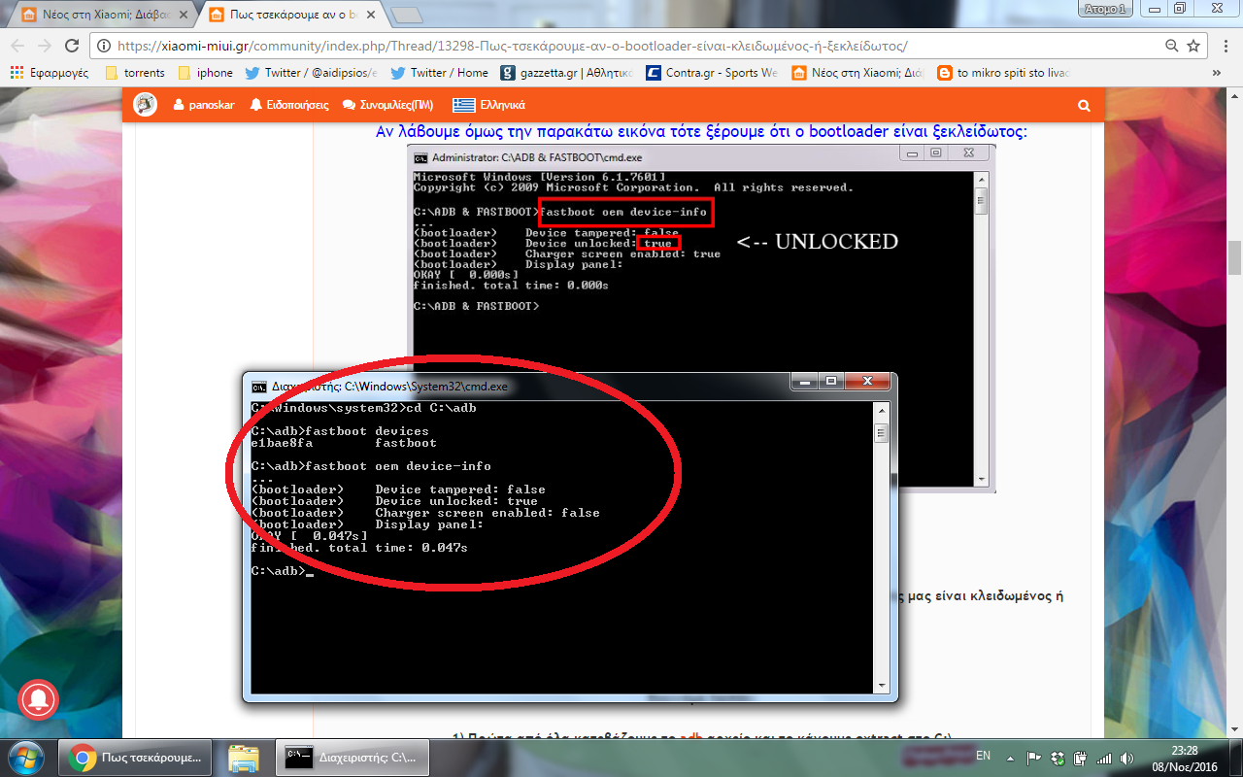This screenshot has width=1243, height=777.
Task: Click 'Device unlocked: true' line in cmd window
Action: (394, 501)
